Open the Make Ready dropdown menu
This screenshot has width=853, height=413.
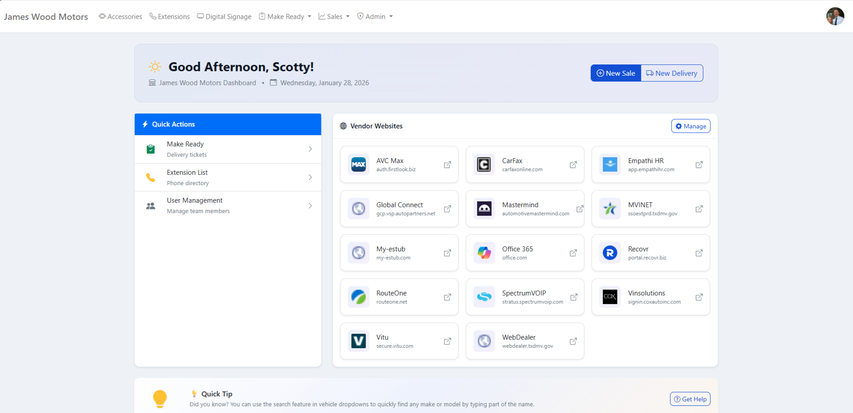point(284,16)
